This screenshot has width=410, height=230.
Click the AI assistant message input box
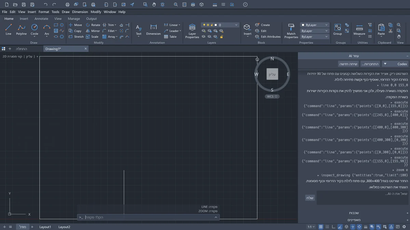(363, 198)
